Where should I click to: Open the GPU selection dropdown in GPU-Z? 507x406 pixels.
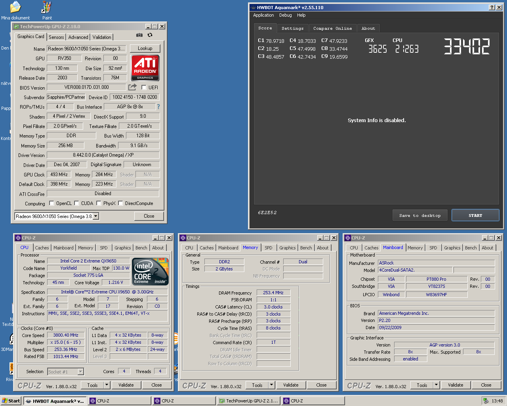tap(96, 216)
